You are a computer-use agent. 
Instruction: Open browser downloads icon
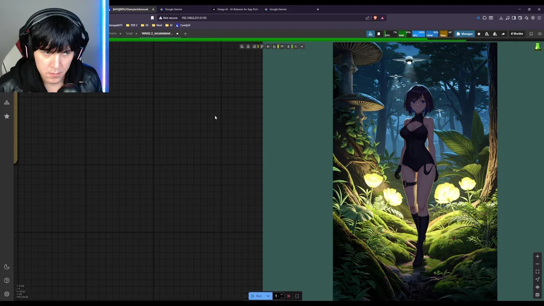501,18
